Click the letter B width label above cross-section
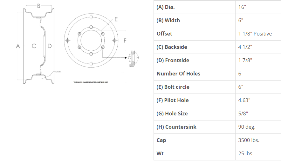281x162 pixels. pyautogui.click(x=38, y=6)
